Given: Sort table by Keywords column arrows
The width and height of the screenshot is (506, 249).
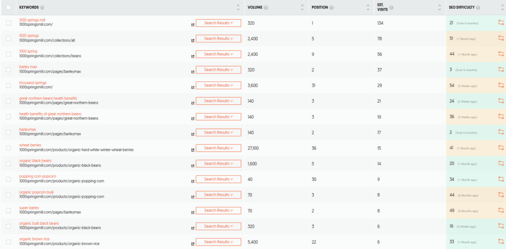Looking at the screenshot, I should click(x=238, y=7).
